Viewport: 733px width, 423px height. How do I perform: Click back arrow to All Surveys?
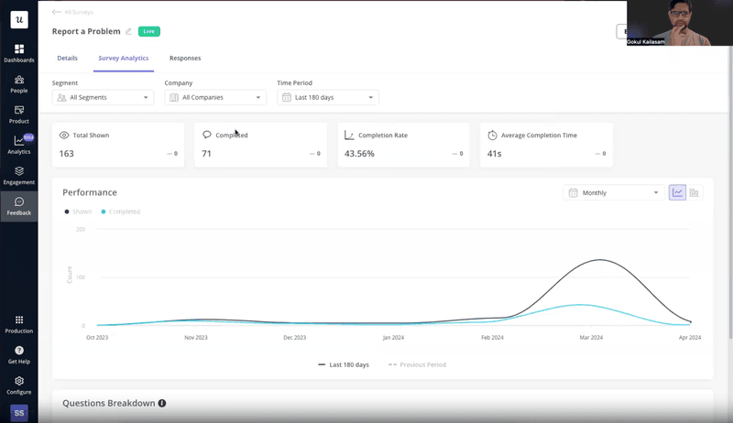(x=56, y=12)
